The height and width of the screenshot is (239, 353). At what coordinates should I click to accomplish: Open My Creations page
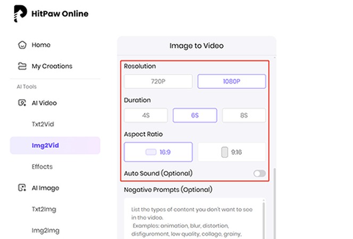(52, 66)
